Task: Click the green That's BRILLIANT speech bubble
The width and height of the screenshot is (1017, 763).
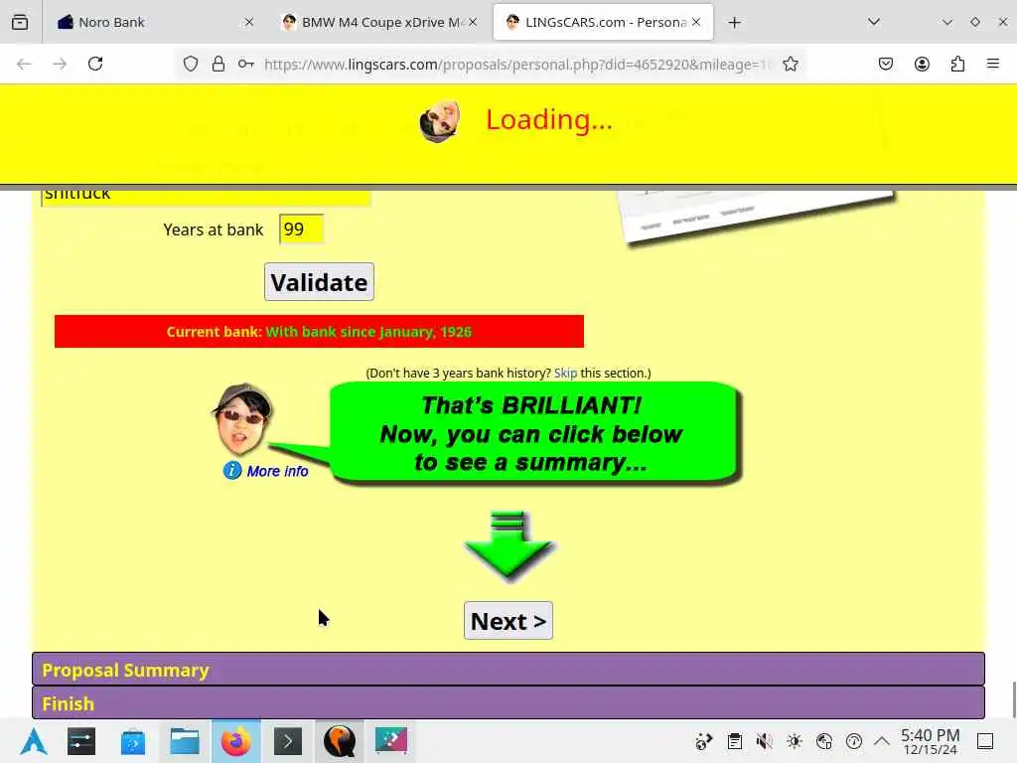Action: tap(535, 433)
